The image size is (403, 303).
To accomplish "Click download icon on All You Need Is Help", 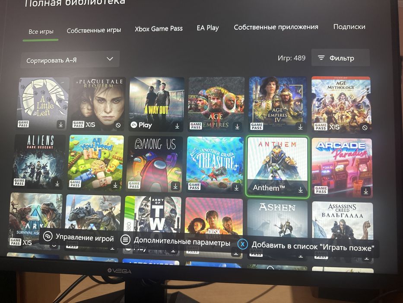I will coord(115,185).
